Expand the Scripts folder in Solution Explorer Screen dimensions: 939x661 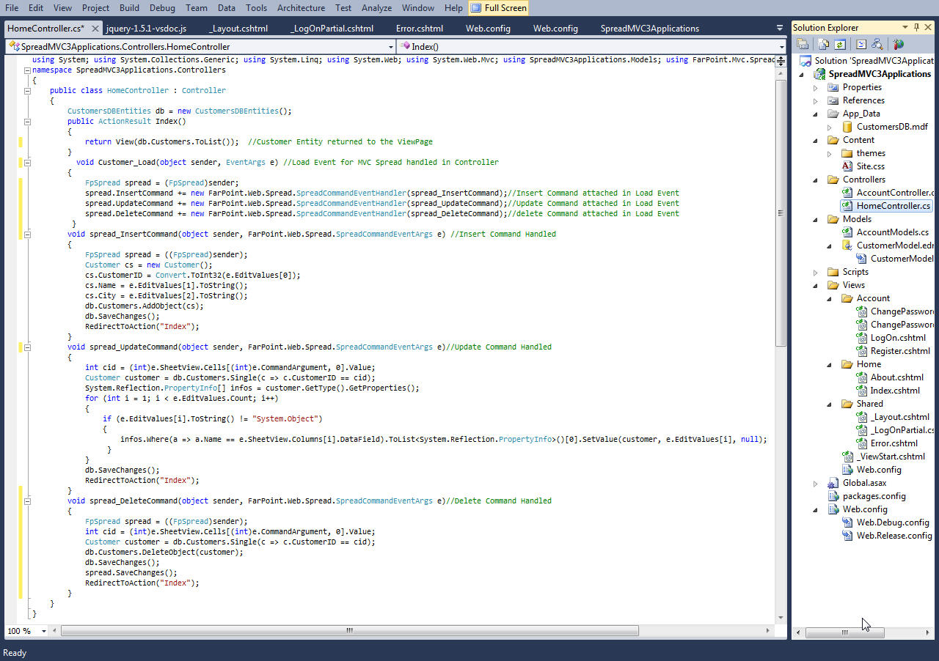815,272
